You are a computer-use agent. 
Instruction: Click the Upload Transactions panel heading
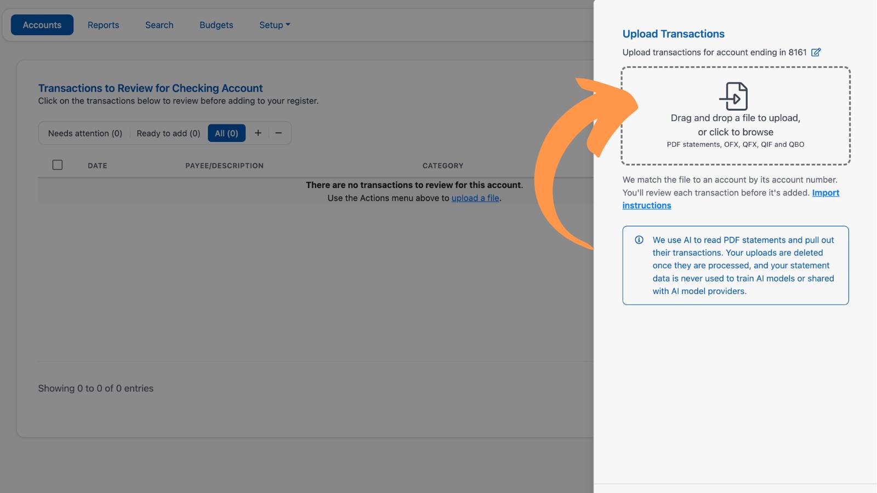tap(673, 34)
